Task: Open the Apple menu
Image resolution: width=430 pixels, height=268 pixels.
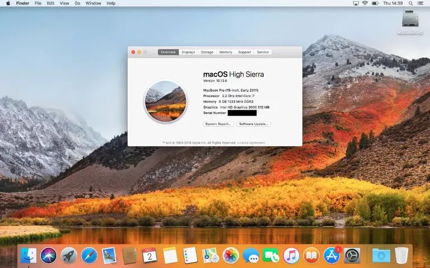Action: pyautogui.click(x=8, y=3)
